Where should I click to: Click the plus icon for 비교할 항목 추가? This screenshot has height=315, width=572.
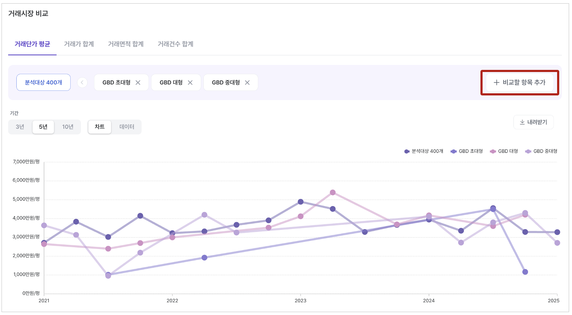(x=496, y=83)
